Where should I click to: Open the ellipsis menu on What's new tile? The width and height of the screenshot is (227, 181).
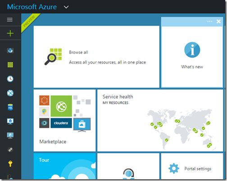click(209, 21)
